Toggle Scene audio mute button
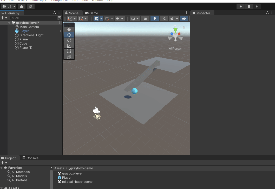The width and height of the screenshot is (275, 189). tap(164, 19)
